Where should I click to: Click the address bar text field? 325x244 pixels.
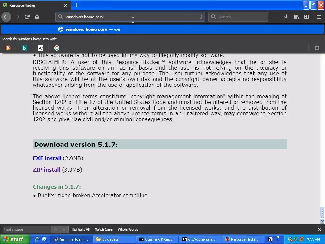(130, 17)
